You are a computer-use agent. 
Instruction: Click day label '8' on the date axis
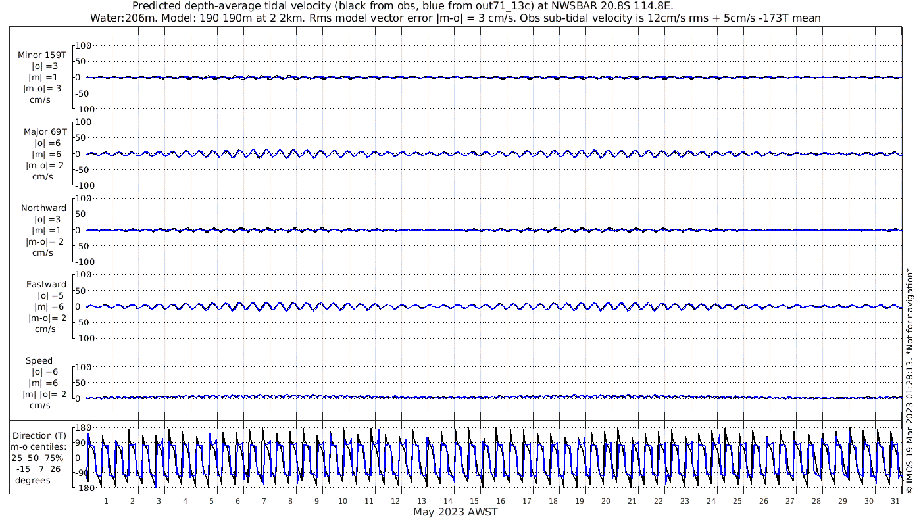[x=290, y=501]
